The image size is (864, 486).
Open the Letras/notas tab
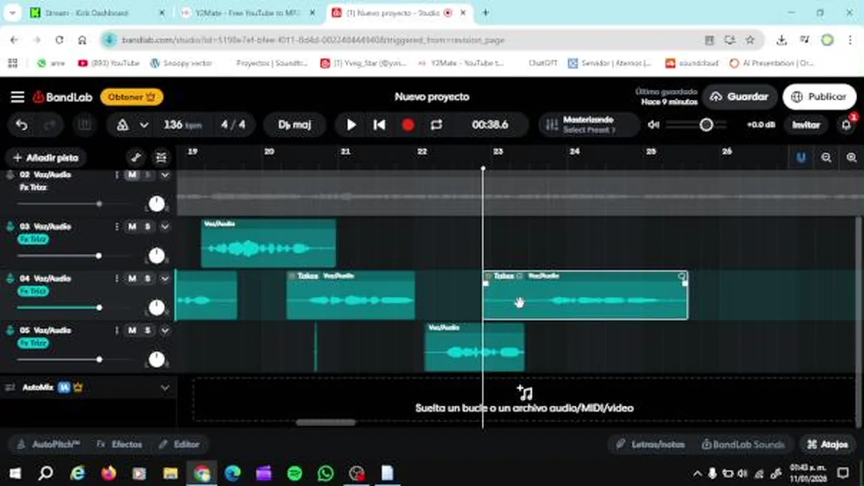651,445
